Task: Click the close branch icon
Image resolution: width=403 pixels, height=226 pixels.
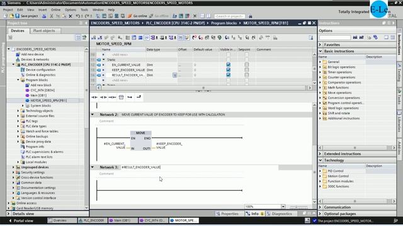Action: 139,97
